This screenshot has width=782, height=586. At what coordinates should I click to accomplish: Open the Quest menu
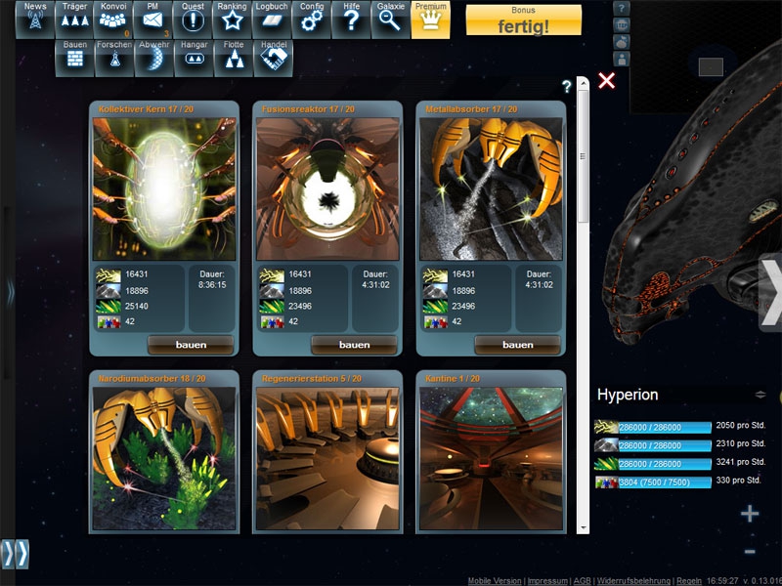pyautogui.click(x=193, y=20)
